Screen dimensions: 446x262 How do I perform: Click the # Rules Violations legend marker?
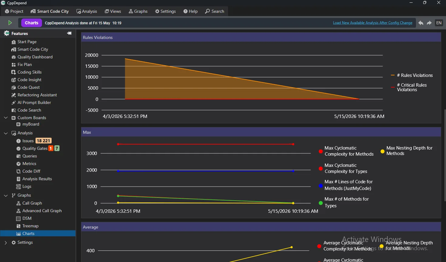pos(393,75)
